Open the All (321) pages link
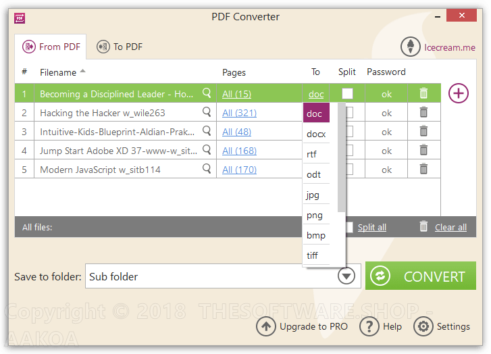Screen dimensions: 491x354 tap(239, 113)
